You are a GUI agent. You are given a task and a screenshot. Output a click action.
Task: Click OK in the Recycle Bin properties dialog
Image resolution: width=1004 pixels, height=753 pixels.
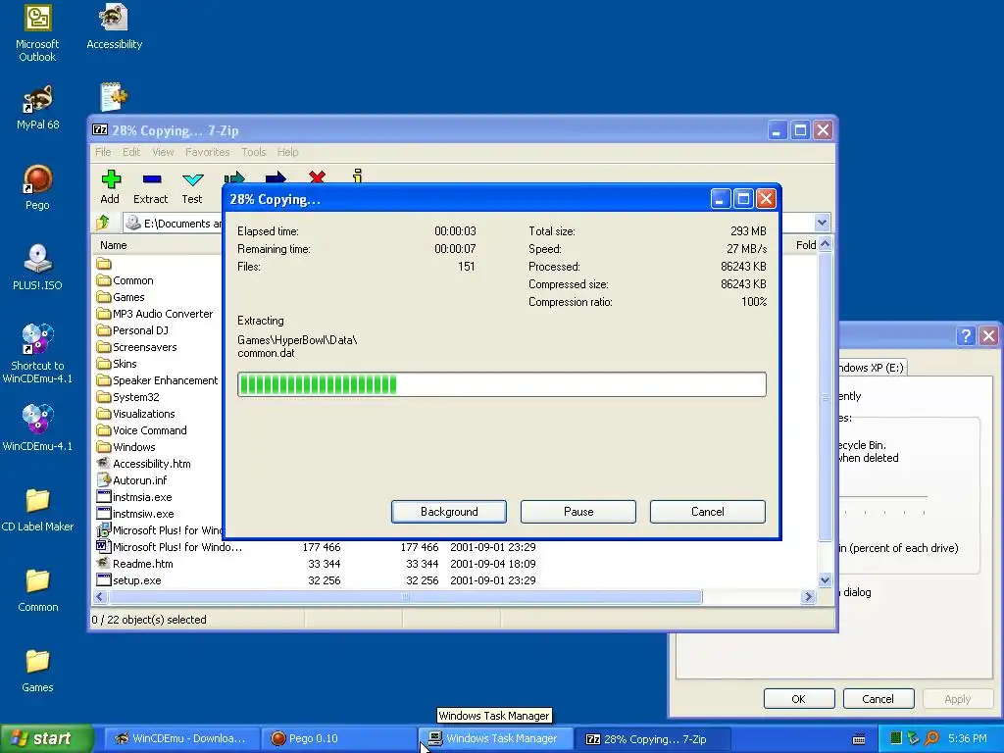click(798, 698)
